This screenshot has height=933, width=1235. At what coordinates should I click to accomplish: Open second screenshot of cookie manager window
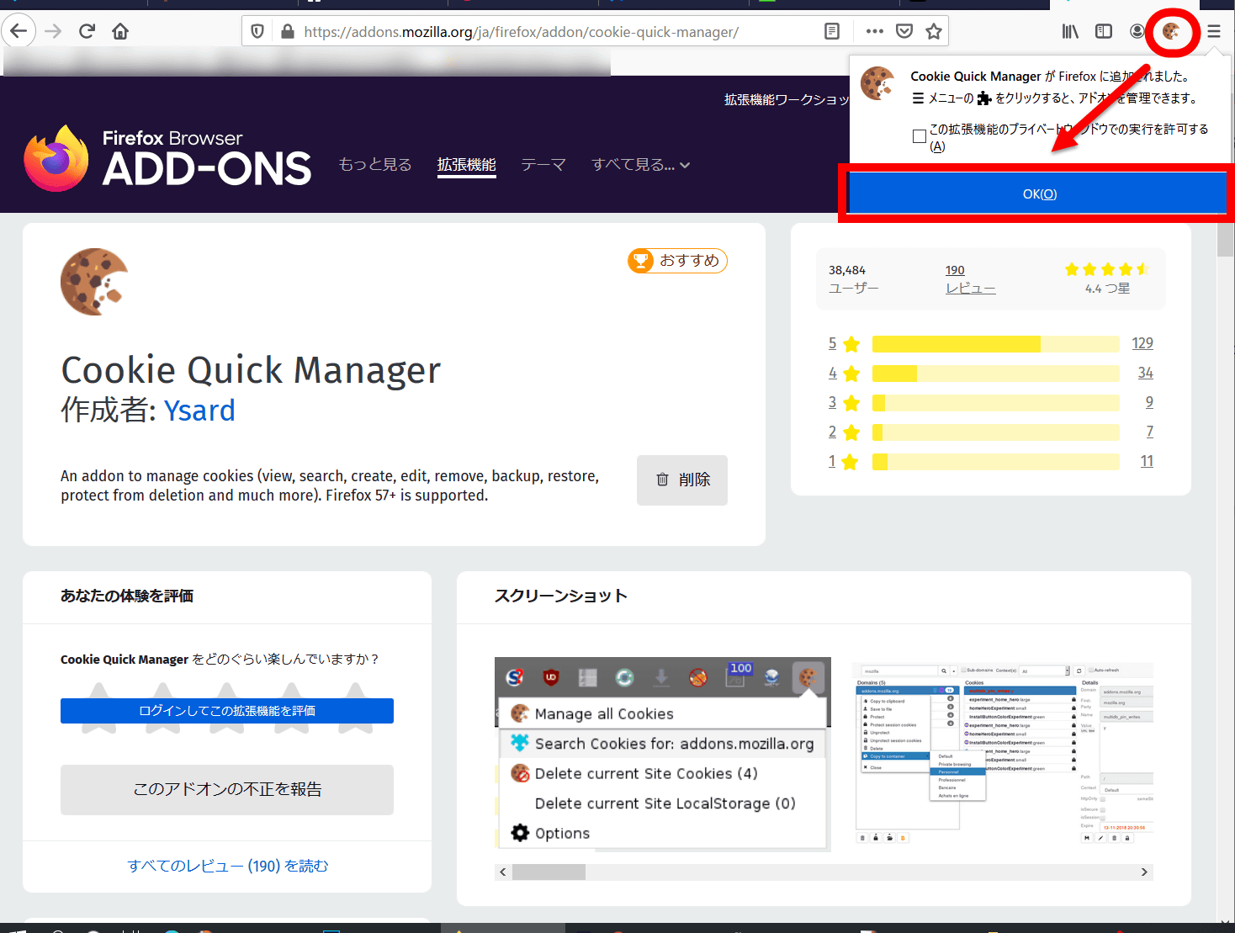(1003, 754)
